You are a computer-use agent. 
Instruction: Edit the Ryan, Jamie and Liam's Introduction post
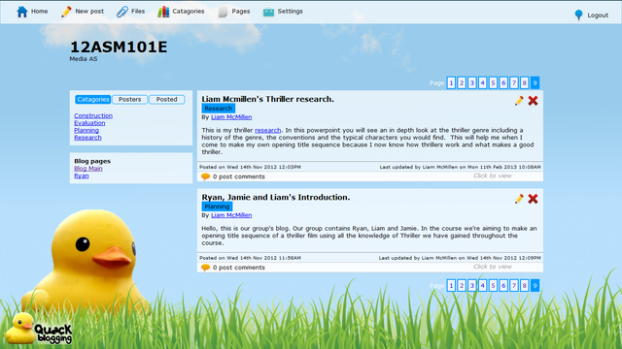(x=519, y=199)
